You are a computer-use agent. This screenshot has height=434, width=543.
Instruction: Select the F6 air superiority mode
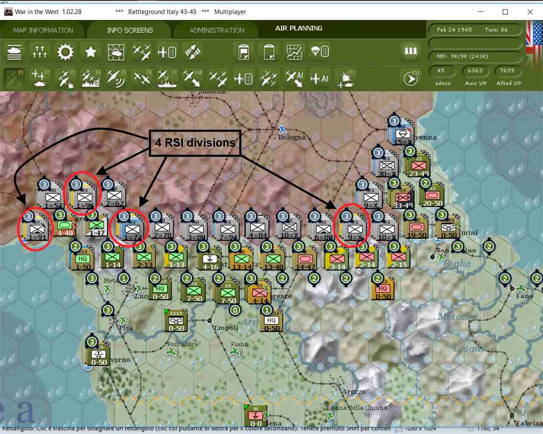coord(142,78)
